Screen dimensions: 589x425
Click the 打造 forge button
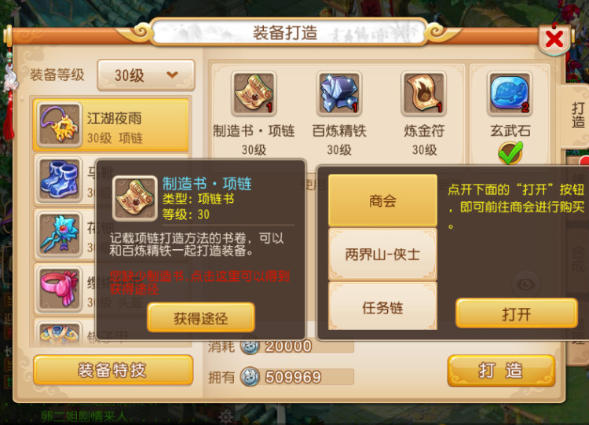[501, 371]
